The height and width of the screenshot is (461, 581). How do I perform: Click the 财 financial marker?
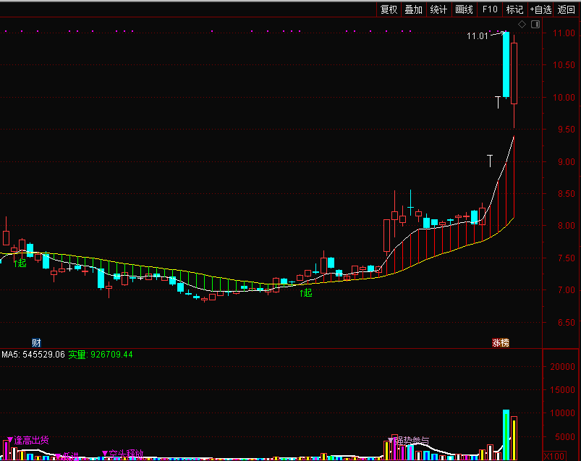pyautogui.click(x=36, y=343)
